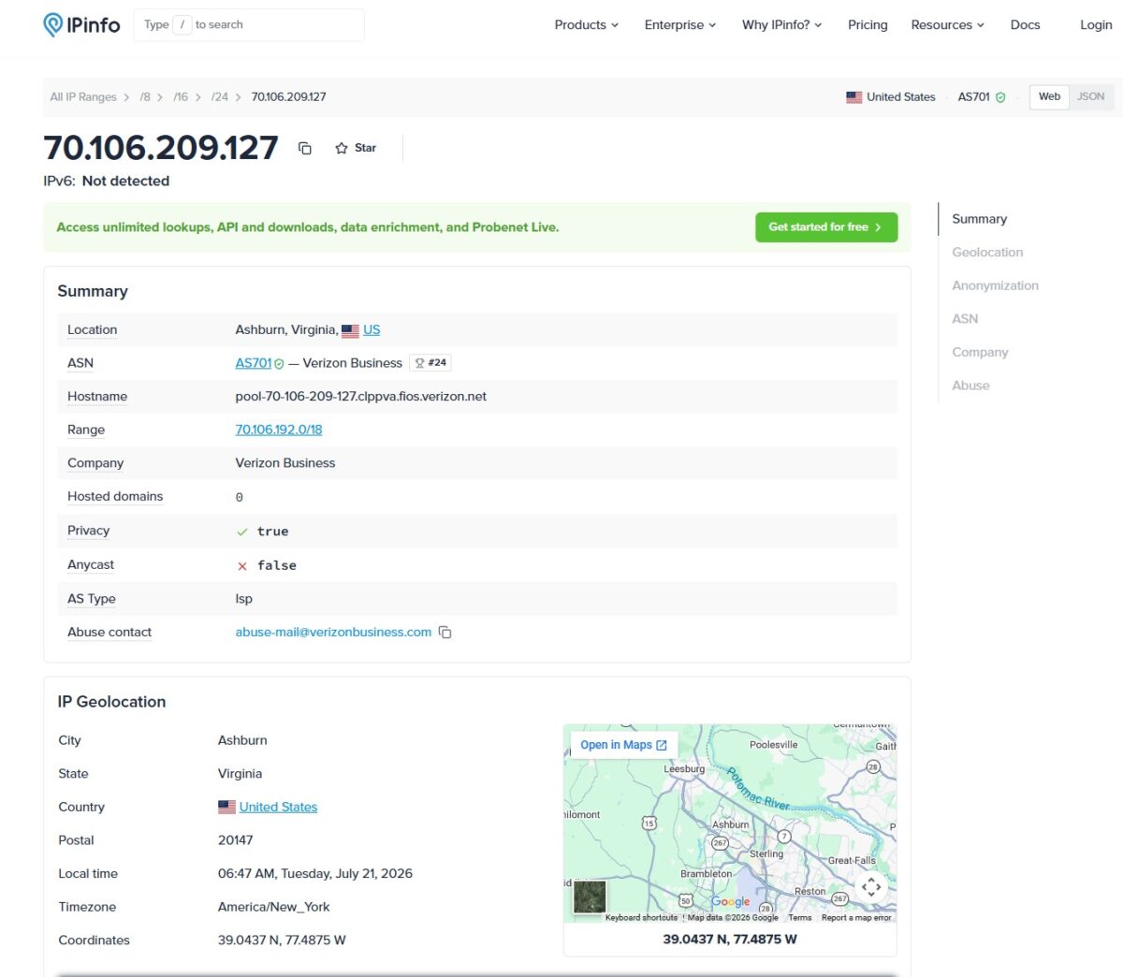The height and width of the screenshot is (977, 1123).
Task: Open the All IP Ranges breadcrumb
Action: [x=83, y=97]
